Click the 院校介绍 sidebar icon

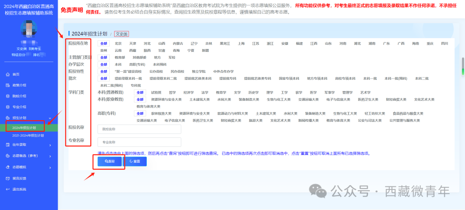tap(7, 96)
